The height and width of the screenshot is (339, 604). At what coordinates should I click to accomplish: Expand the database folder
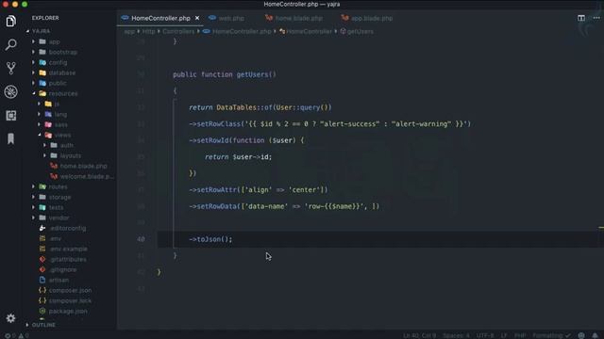coord(54,73)
